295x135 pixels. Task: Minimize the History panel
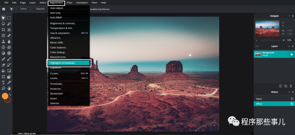pos(289,92)
